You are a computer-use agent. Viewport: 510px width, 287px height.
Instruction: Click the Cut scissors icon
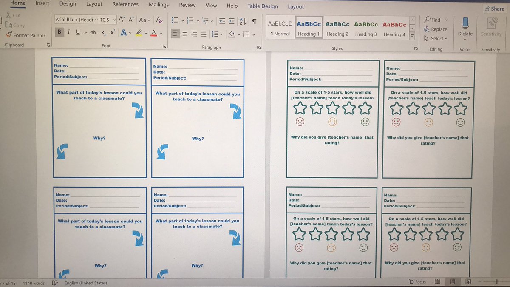[x=8, y=15]
